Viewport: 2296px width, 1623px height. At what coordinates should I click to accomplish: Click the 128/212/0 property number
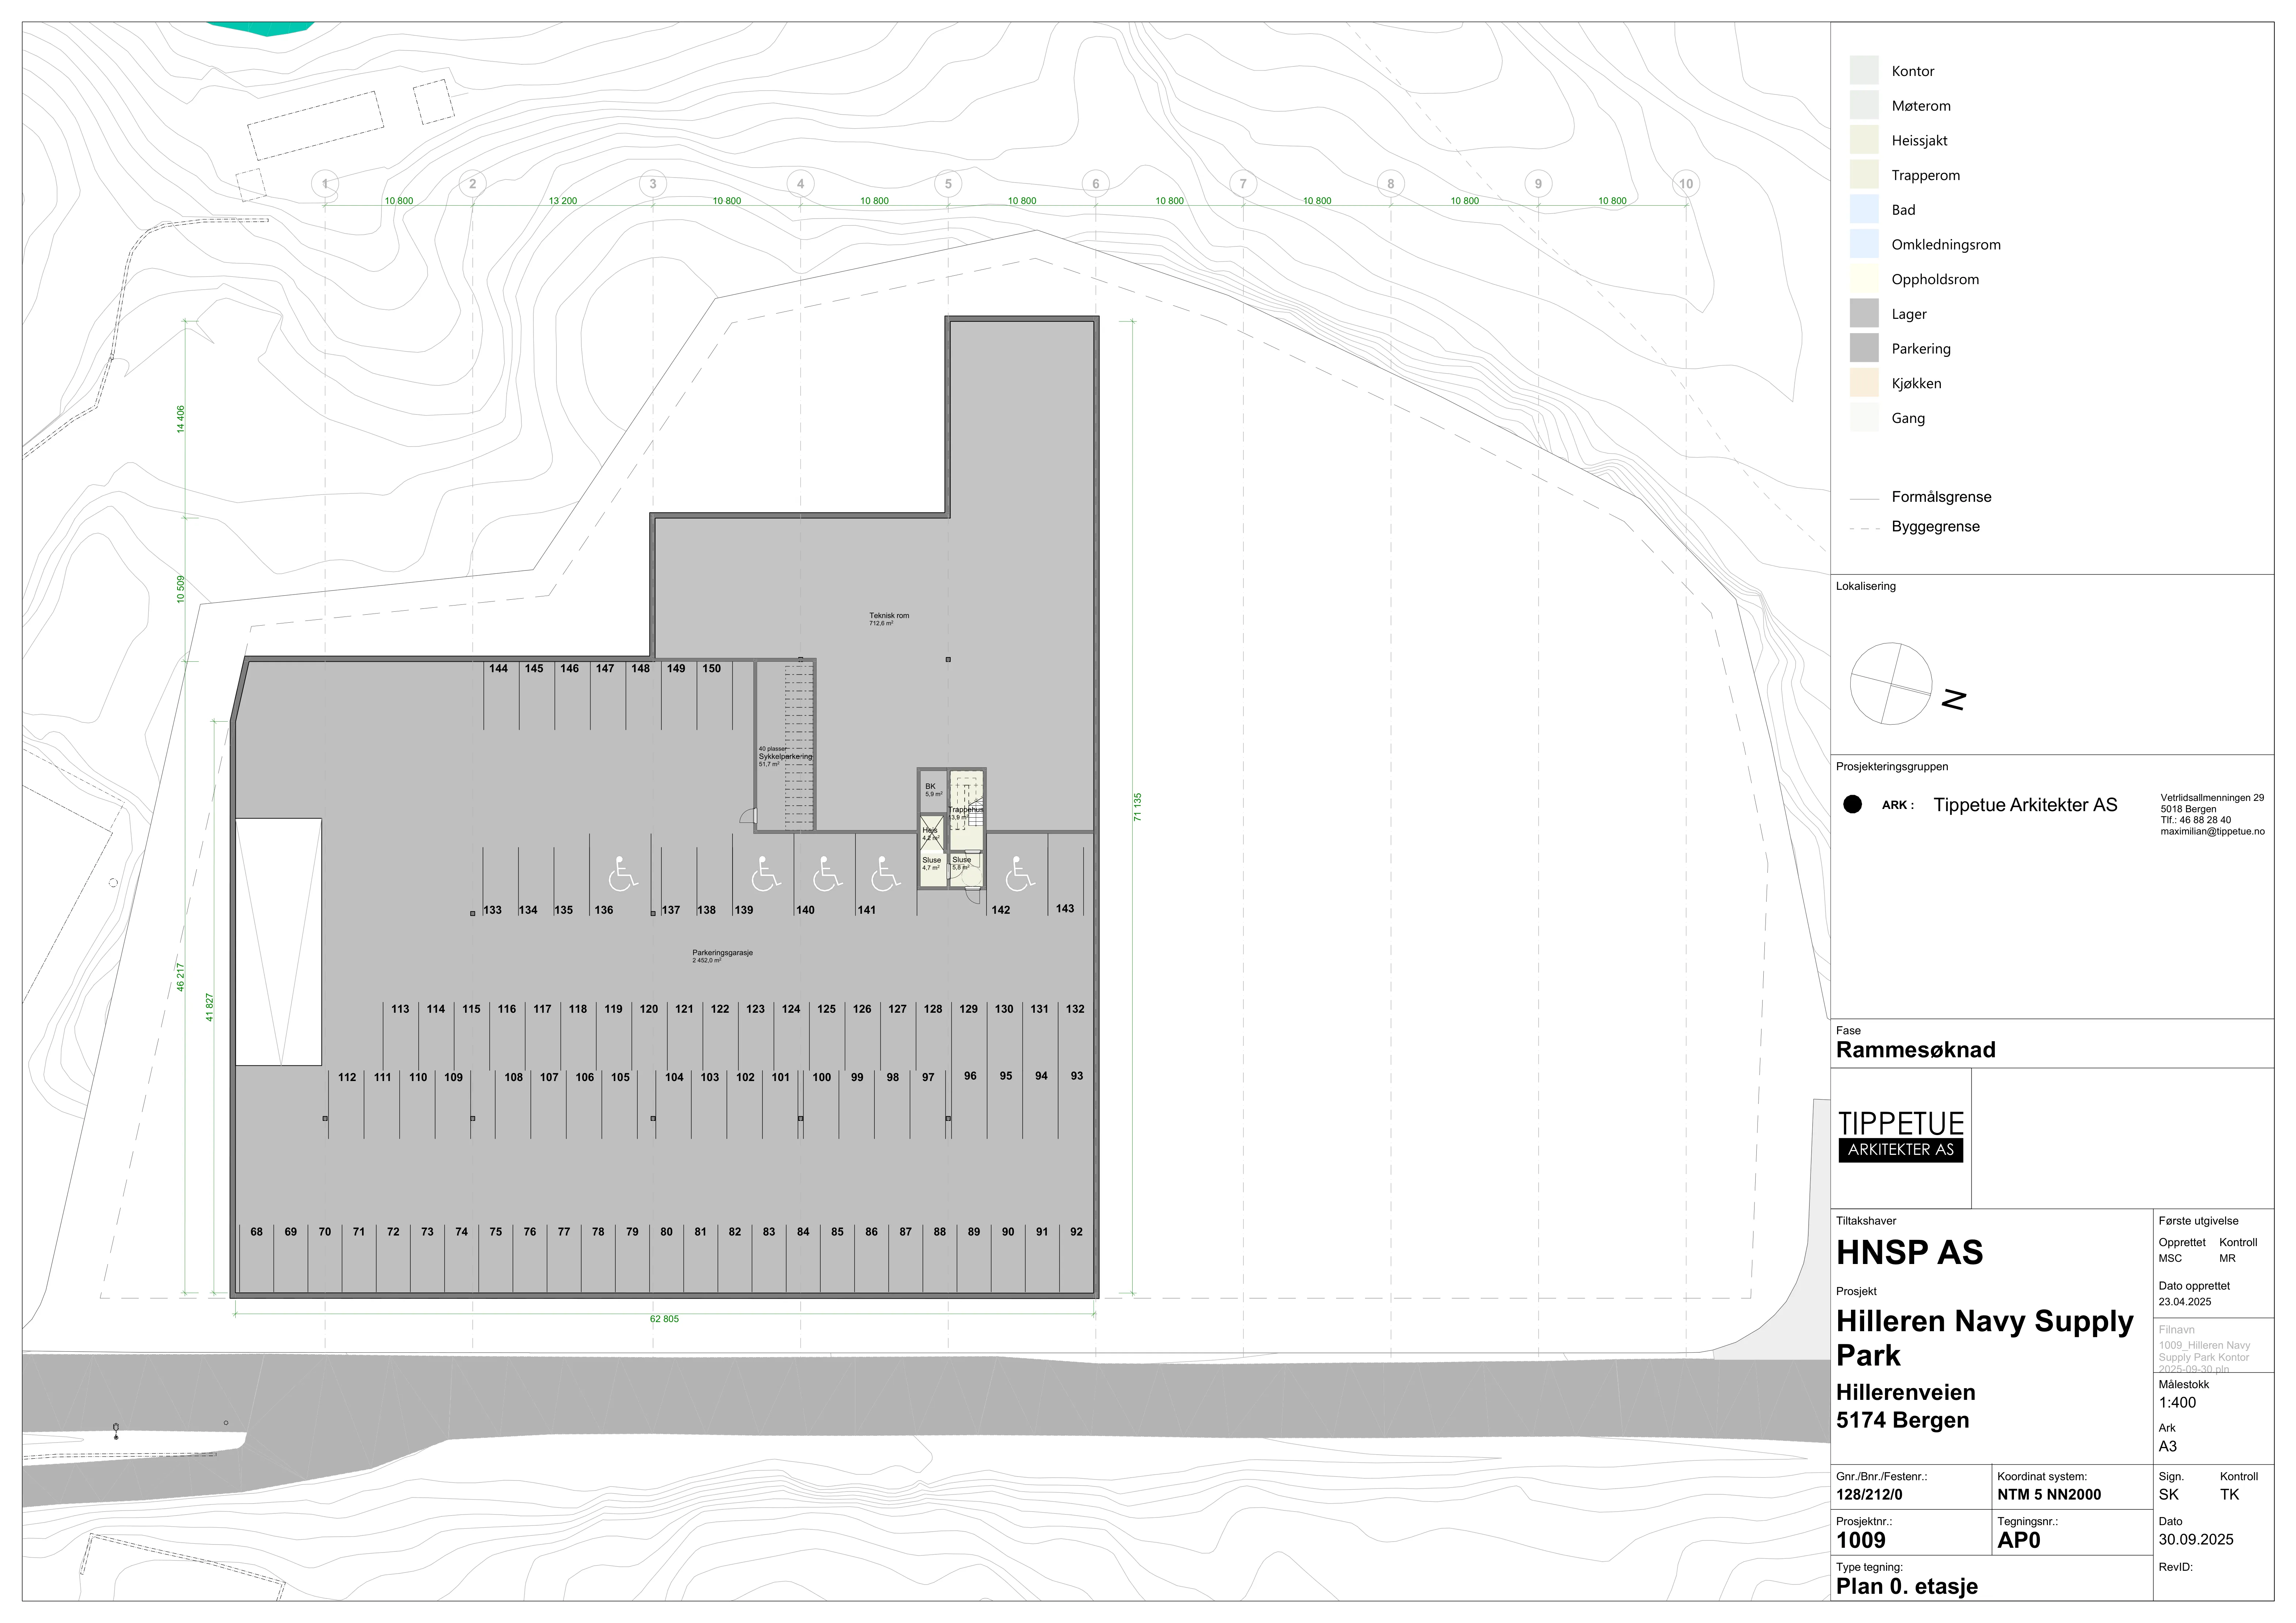(1869, 1495)
